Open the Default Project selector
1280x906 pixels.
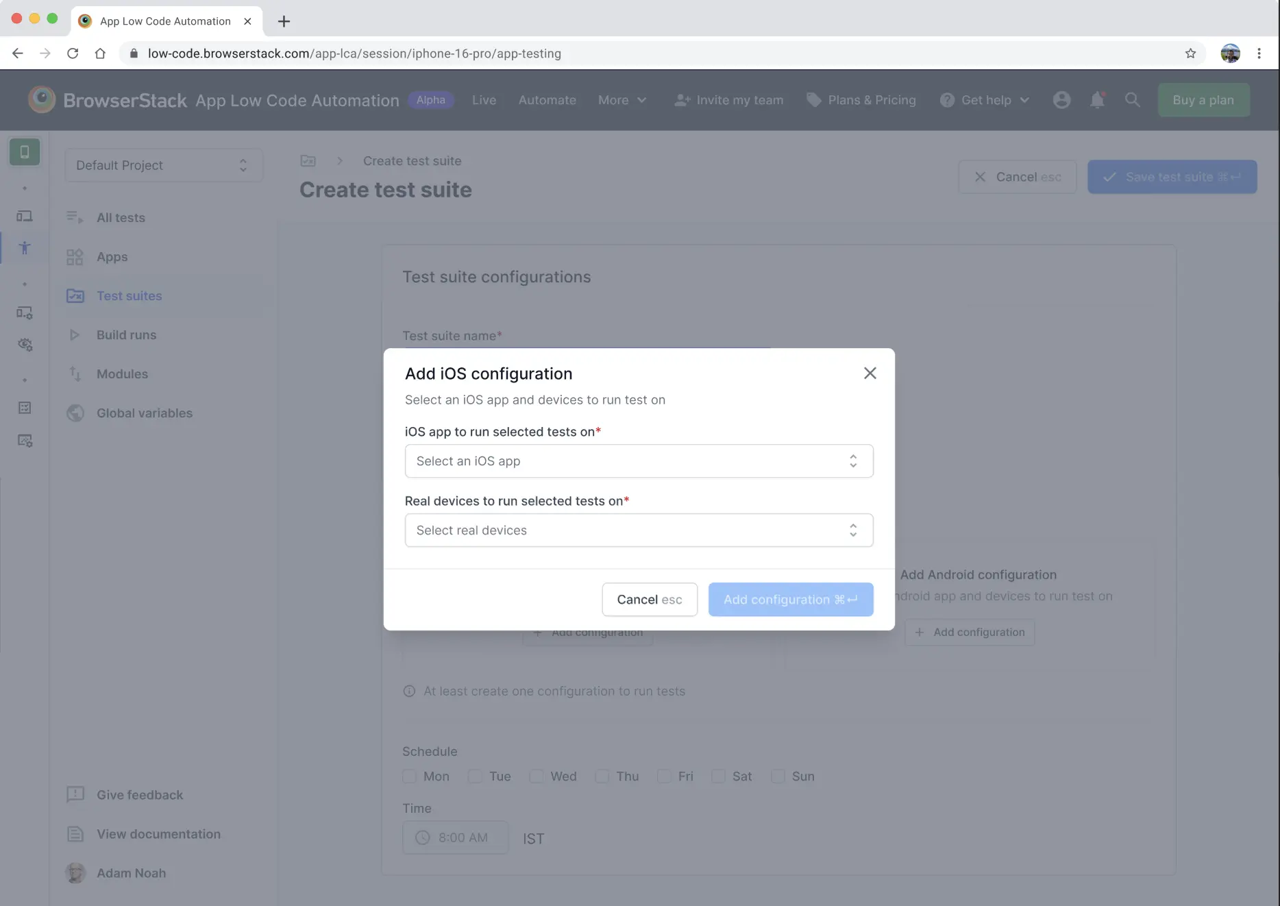tap(163, 165)
